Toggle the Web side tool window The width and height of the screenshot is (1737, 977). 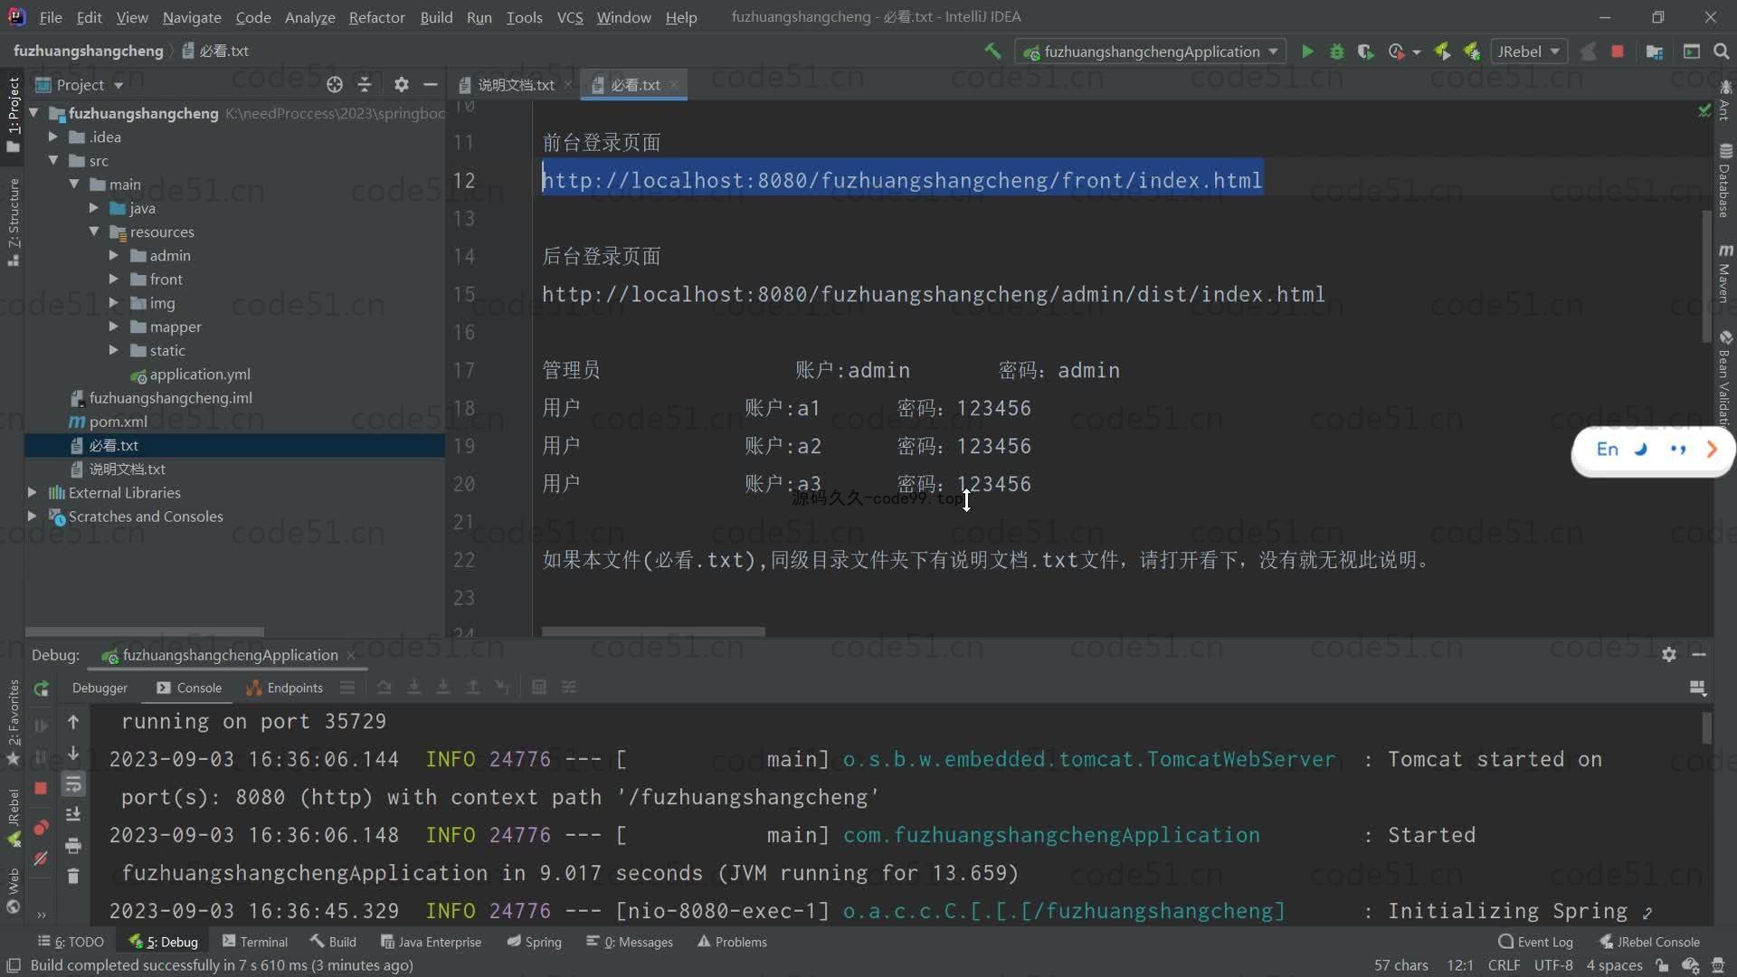(14, 890)
